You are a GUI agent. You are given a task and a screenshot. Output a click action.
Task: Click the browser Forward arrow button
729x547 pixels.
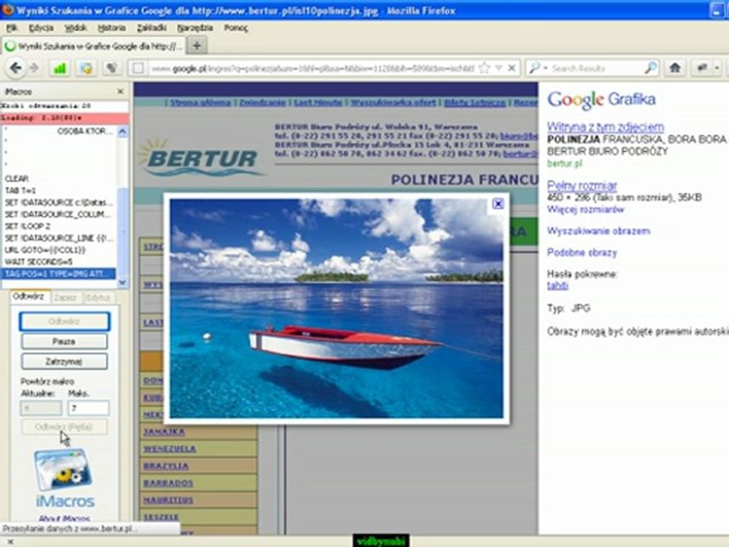coord(34,68)
